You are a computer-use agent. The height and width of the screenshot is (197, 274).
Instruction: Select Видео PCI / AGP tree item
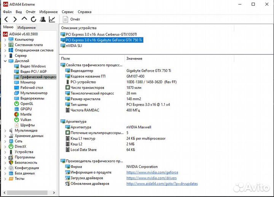[x=30, y=72]
